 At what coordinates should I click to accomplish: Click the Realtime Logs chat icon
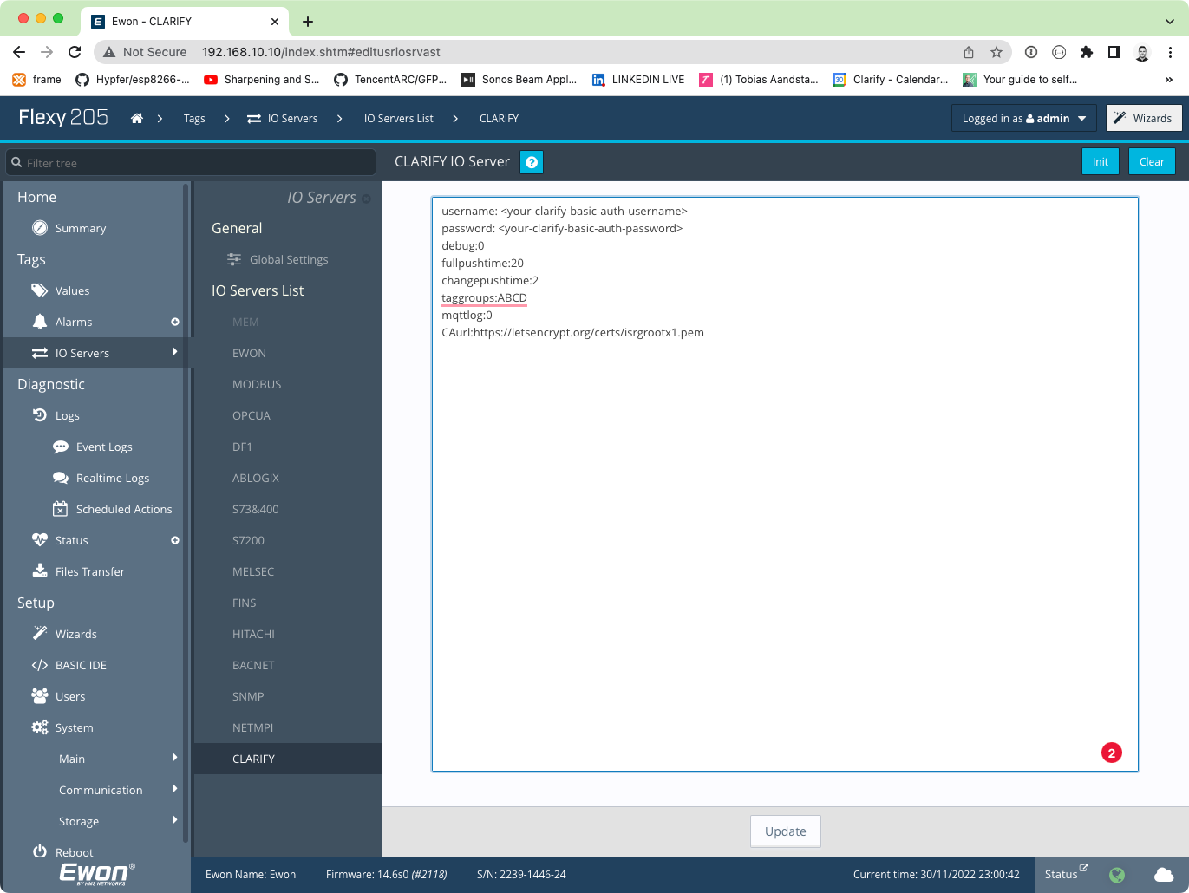pyautogui.click(x=61, y=478)
